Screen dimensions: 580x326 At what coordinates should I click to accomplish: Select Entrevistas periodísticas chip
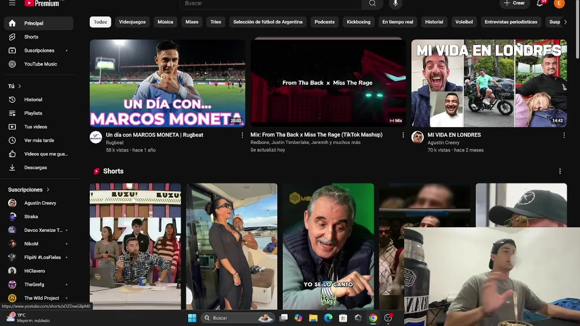[511, 22]
